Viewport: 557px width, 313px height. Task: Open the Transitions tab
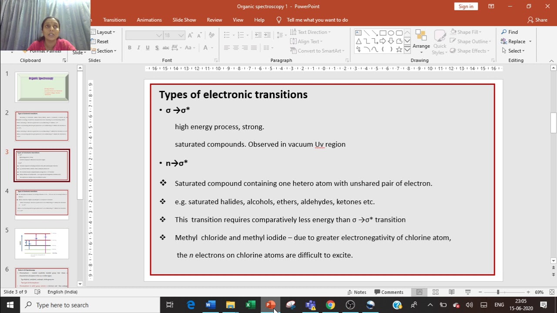114,20
